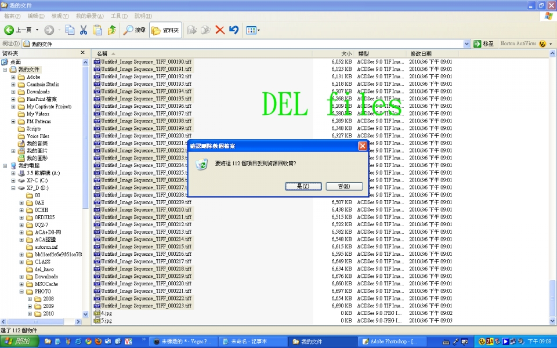
Task: Toggle the Folders pane toolbar button
Action: pyautogui.click(x=165, y=30)
